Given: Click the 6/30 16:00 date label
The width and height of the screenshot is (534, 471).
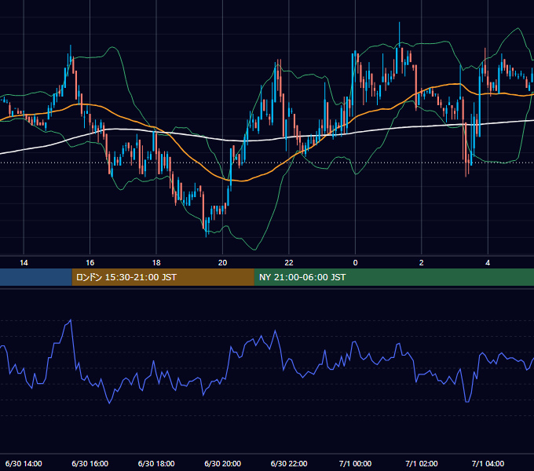Looking at the screenshot, I should (x=90, y=463).
